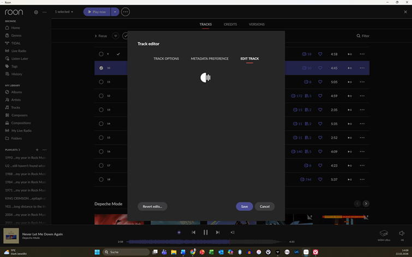
Task: Click the play-count icon on track 18's row
Action: coord(302,179)
